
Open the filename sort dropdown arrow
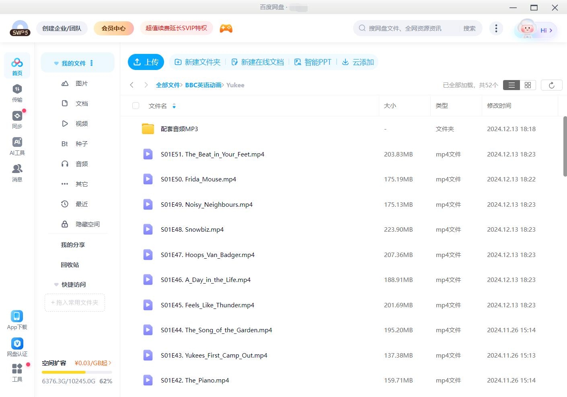click(174, 105)
